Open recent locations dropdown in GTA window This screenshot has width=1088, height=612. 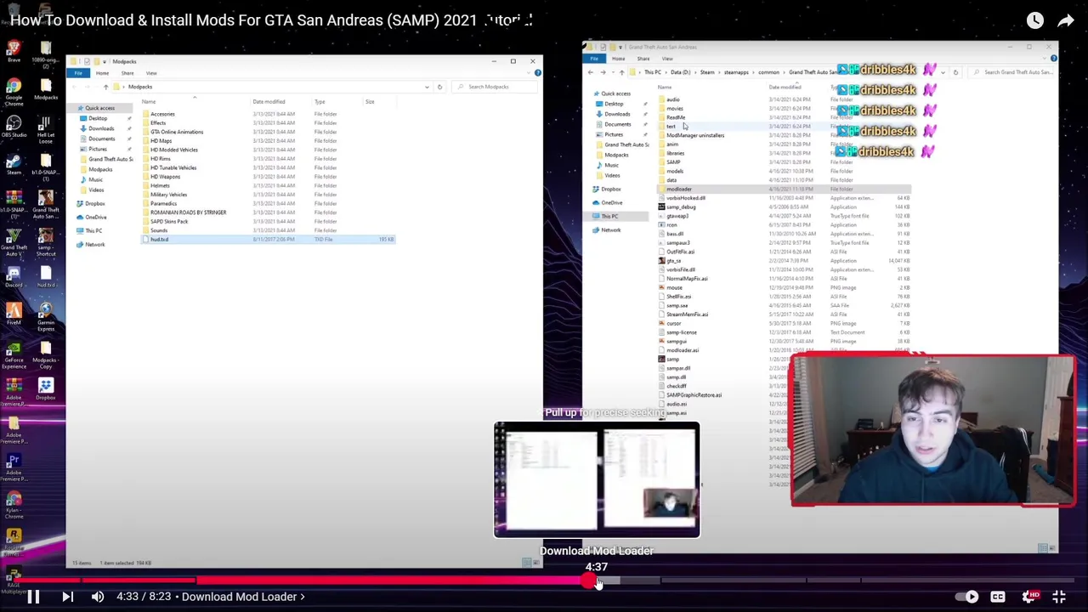tap(612, 72)
